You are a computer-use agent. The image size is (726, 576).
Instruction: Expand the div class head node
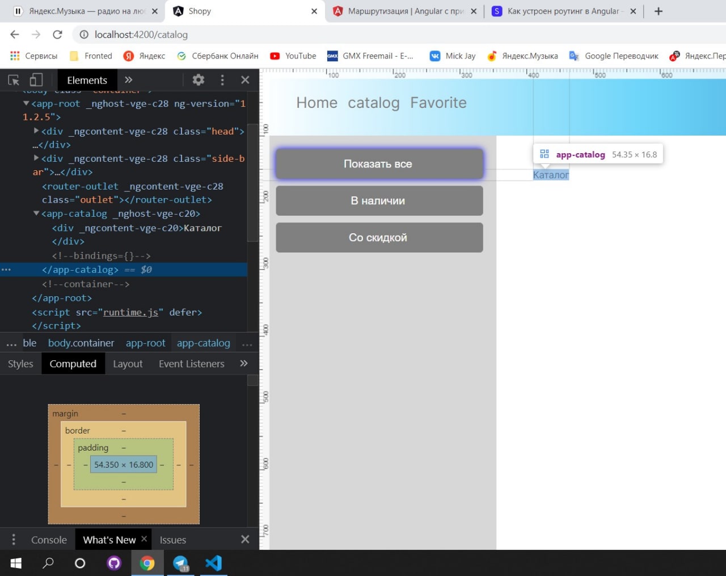[x=36, y=131]
